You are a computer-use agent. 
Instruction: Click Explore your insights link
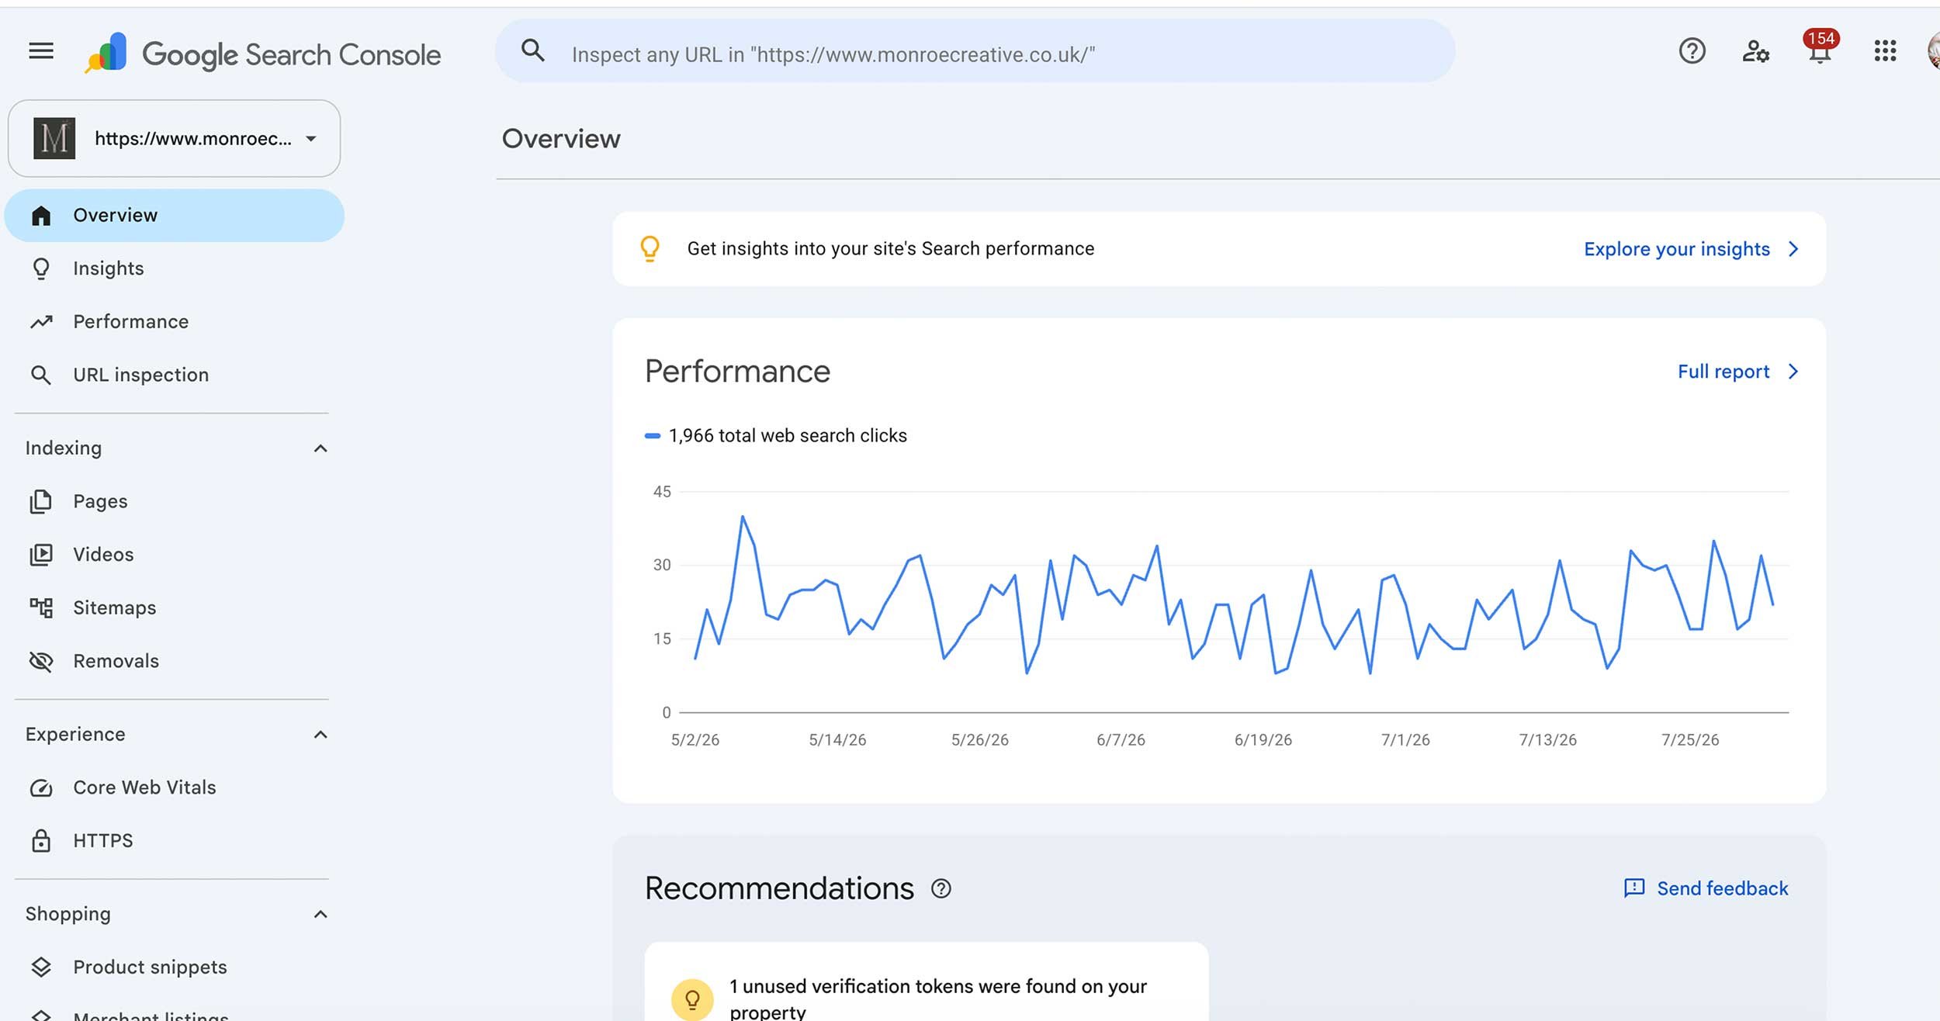[1677, 249]
